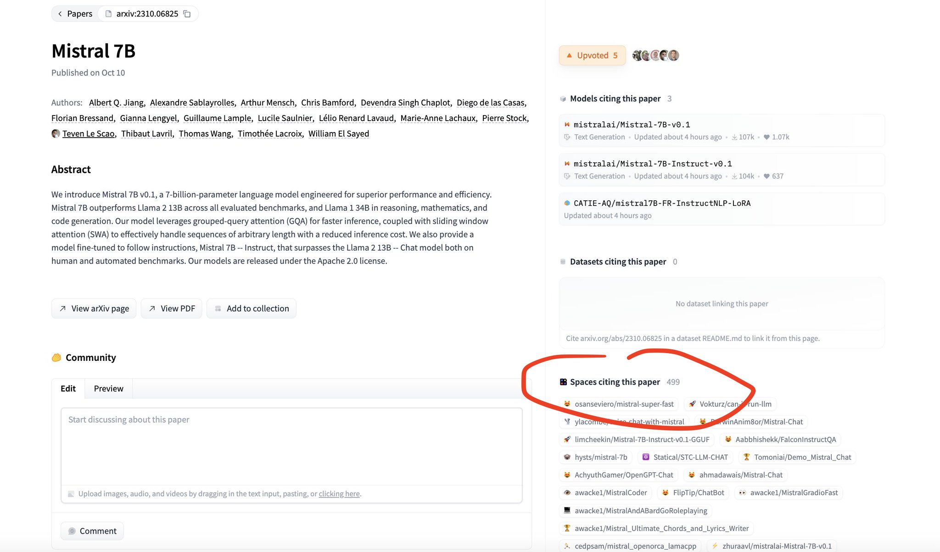Screen dimensions: 940x552
Task: Open View arXiv page
Action: pos(94,309)
